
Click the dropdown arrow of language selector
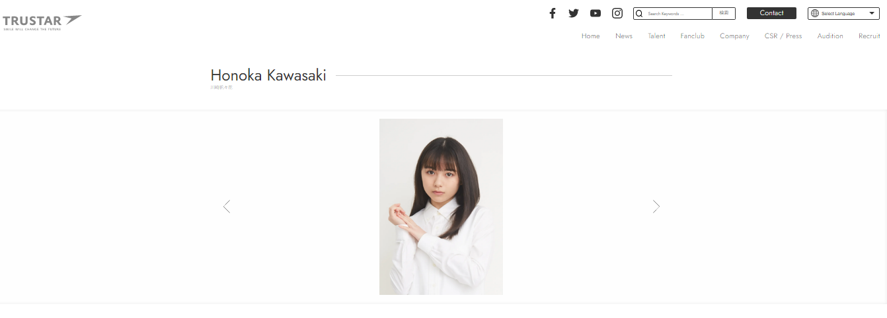tap(872, 13)
